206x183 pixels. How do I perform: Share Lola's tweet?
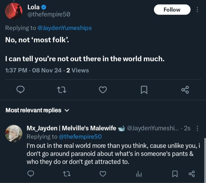[x=185, y=90]
